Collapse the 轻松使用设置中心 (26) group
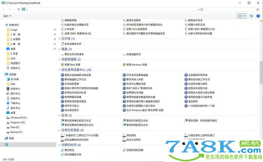 (x=59, y=70)
